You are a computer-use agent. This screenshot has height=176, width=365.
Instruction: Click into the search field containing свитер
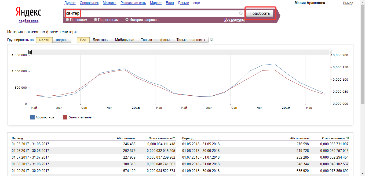click(153, 13)
